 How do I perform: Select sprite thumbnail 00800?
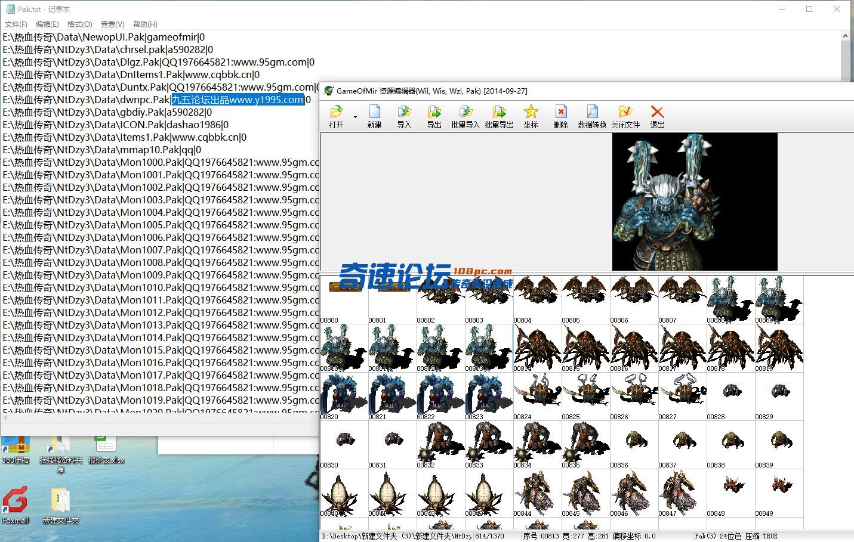(x=344, y=300)
